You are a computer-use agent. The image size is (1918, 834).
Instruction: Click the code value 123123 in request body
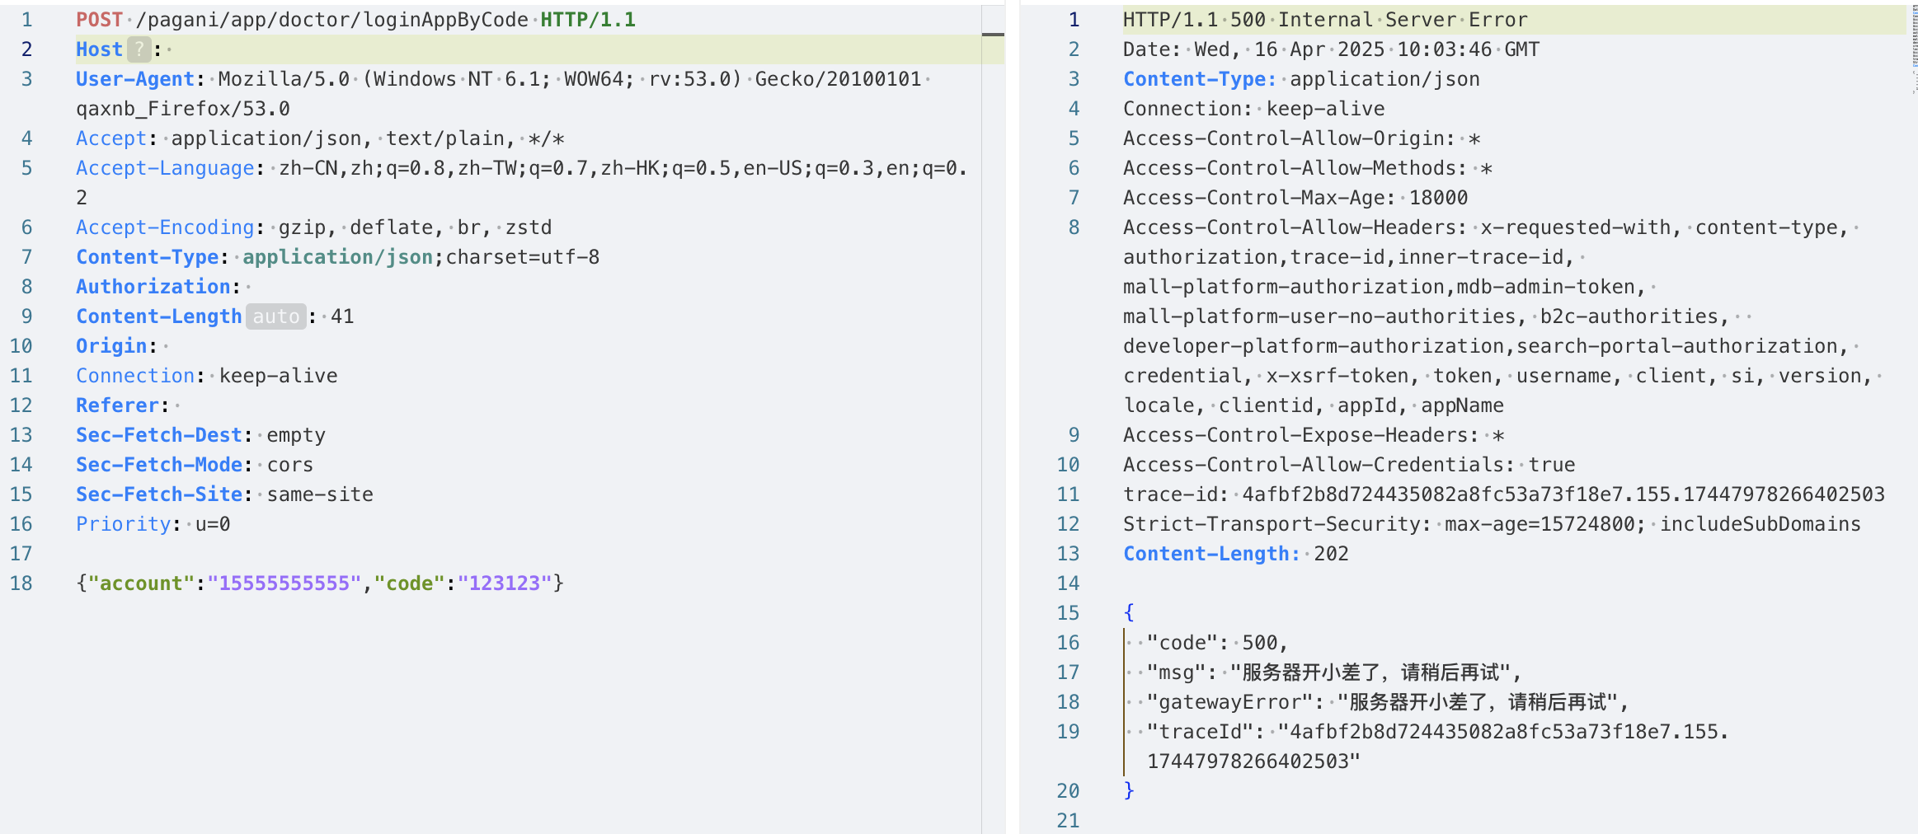click(x=505, y=583)
